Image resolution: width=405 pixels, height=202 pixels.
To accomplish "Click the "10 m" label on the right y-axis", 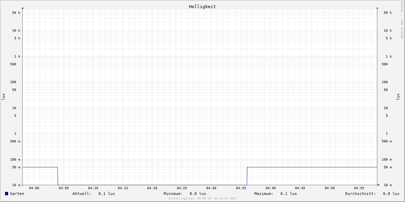I will (x=388, y=185).
